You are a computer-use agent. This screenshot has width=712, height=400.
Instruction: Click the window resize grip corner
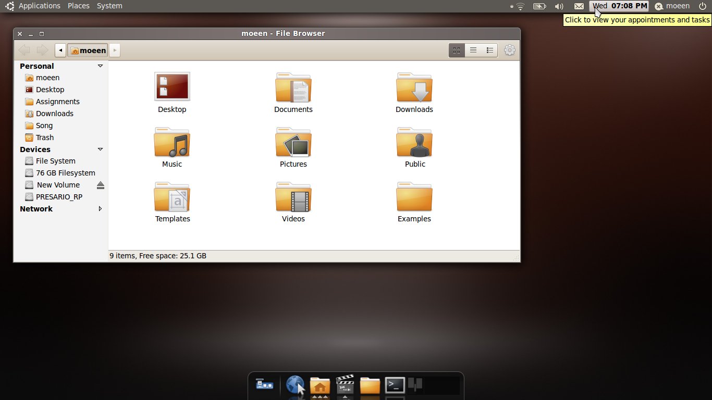(x=516, y=258)
